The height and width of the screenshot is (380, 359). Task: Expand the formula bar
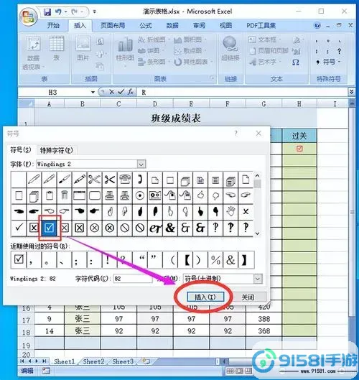[352, 92]
